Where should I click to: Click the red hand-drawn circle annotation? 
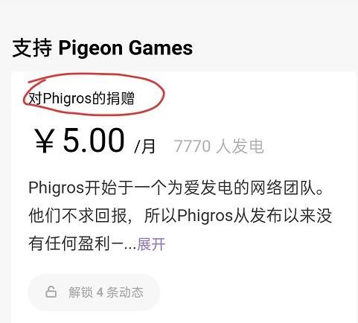point(94,94)
